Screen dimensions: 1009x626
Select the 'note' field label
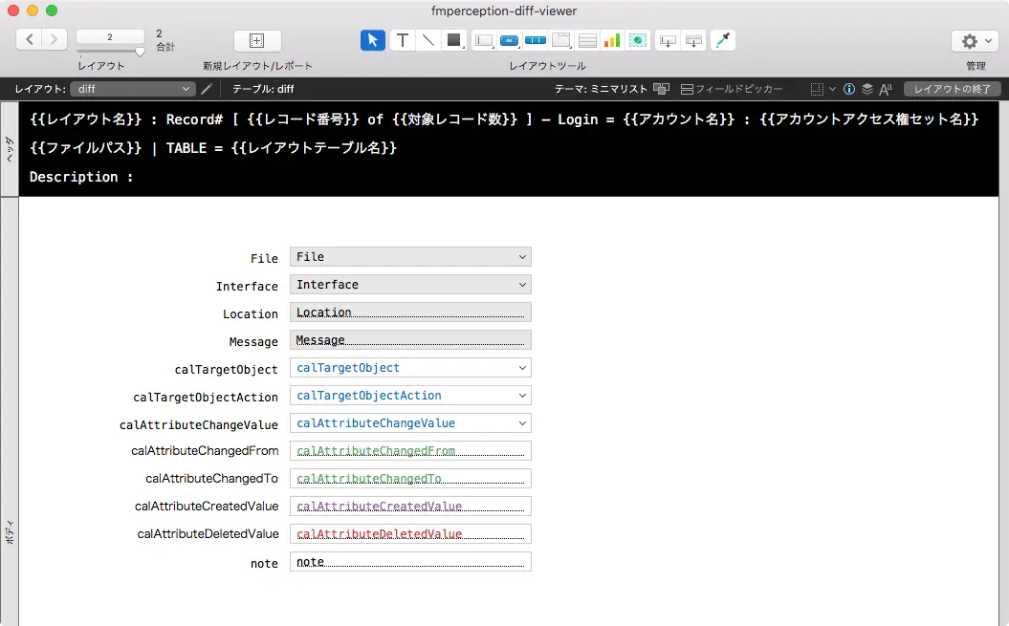(265, 563)
